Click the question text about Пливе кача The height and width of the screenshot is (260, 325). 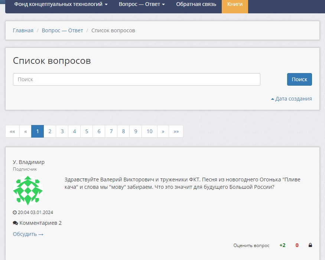182,183
